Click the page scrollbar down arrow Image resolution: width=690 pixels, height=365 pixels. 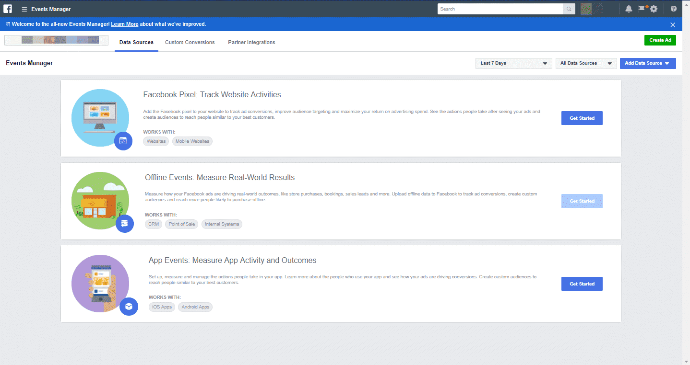(x=686, y=361)
